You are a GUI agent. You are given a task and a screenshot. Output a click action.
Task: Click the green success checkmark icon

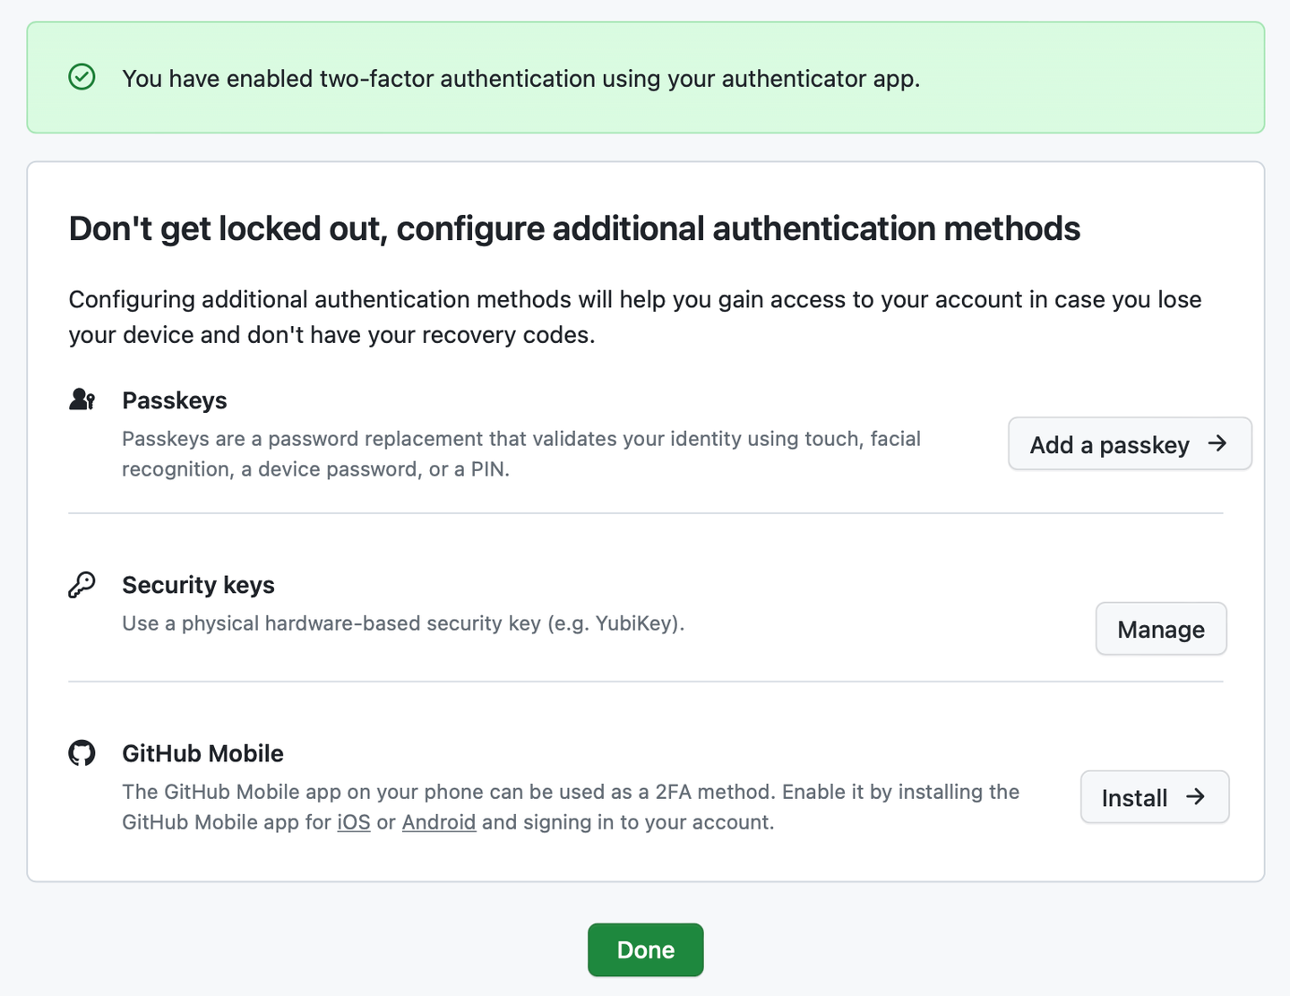[82, 77]
